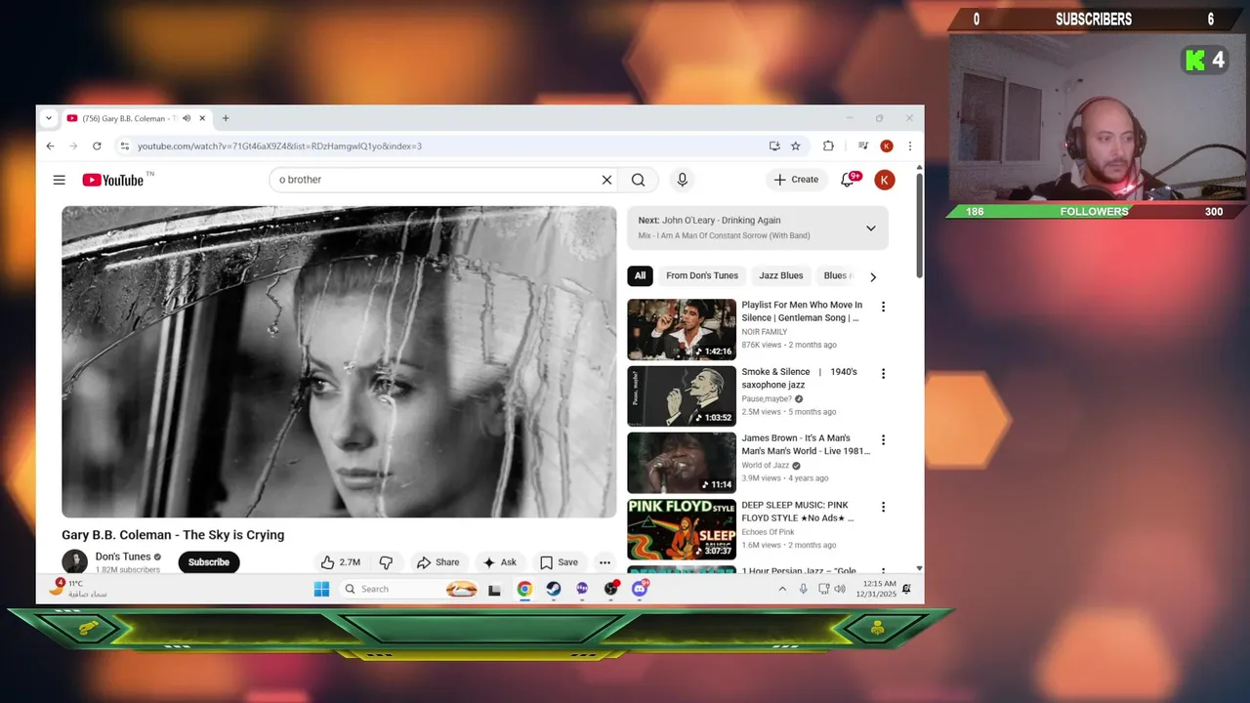The height and width of the screenshot is (703, 1250).
Task: Open the Create button menu
Action: click(x=797, y=180)
